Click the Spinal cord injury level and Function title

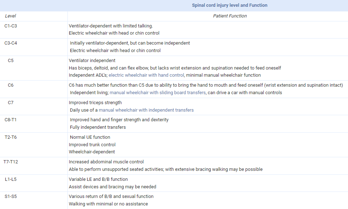tap(230, 5)
